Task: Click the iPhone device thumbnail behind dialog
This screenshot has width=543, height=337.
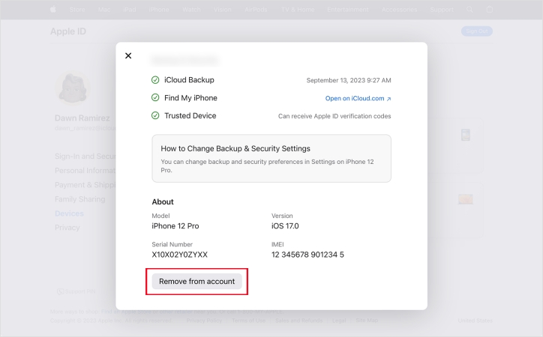Action: click(x=466, y=135)
